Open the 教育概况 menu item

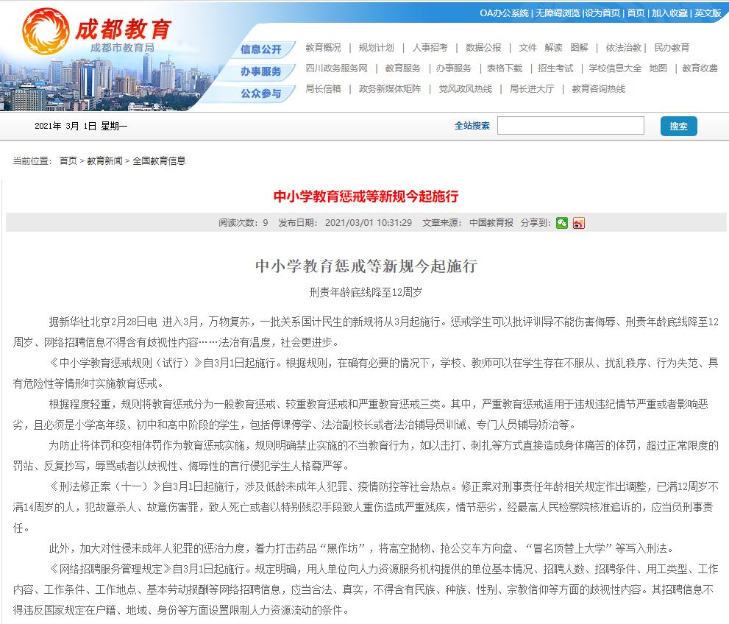(322, 47)
